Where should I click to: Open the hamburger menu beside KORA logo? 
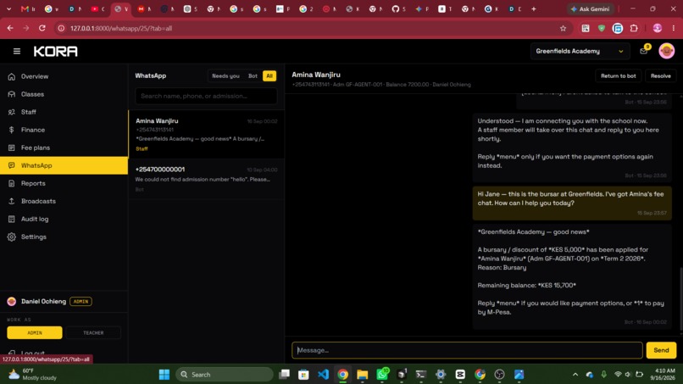click(17, 52)
